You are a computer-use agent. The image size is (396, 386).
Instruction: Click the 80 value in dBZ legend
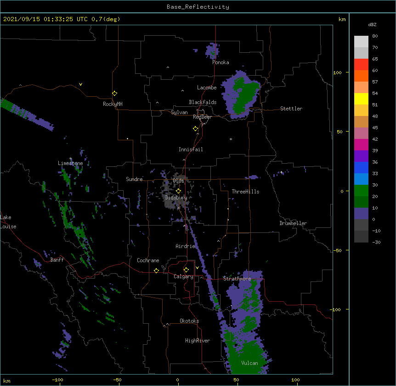375,36
